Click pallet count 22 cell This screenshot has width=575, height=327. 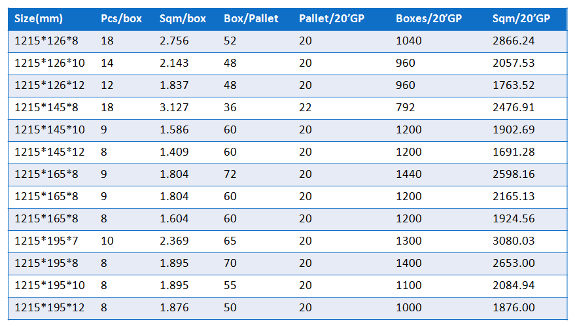coord(305,107)
